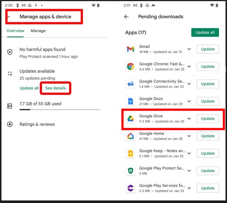
Task: Expand Google Play Protect Service details
Action: click(189, 171)
